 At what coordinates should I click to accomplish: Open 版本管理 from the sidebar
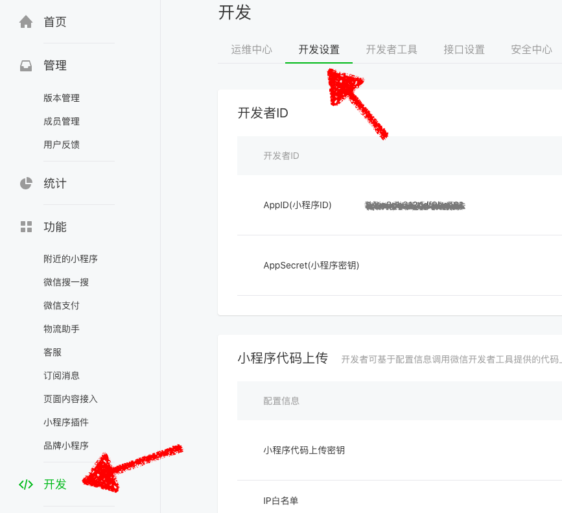click(x=62, y=98)
